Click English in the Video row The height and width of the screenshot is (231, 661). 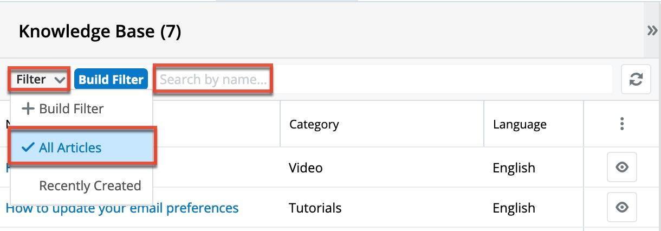coord(514,168)
